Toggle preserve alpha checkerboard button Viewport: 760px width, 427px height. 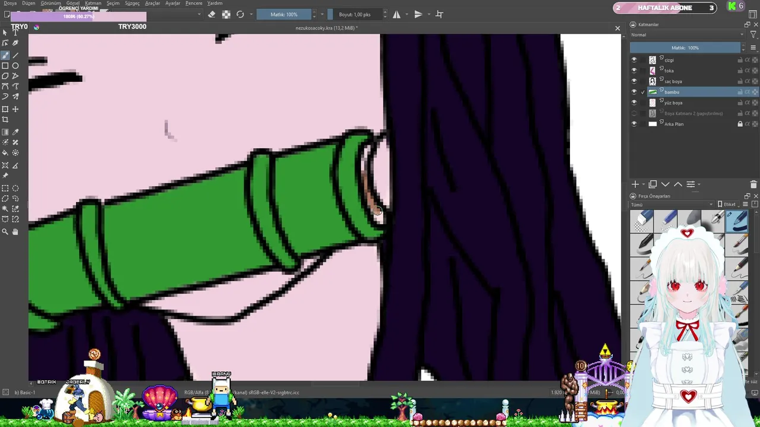tap(226, 14)
